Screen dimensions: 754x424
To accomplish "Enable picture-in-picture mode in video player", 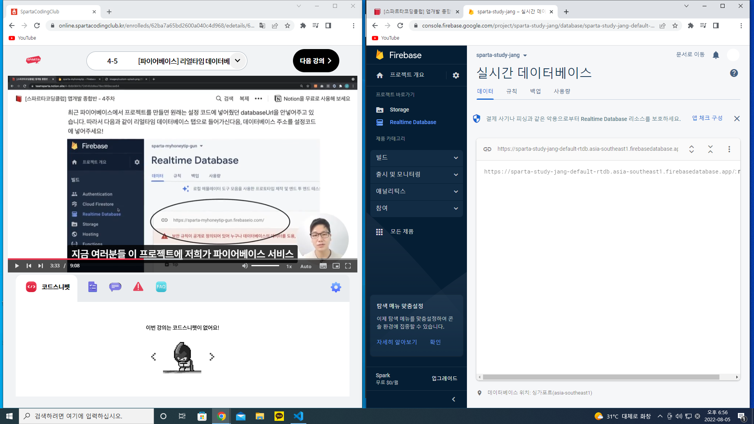I will click(336, 266).
